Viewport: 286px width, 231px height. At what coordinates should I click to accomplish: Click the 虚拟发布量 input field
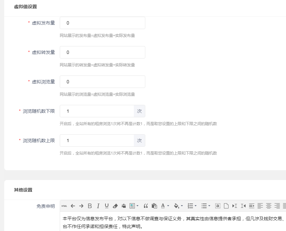pyautogui.click(x=103, y=23)
